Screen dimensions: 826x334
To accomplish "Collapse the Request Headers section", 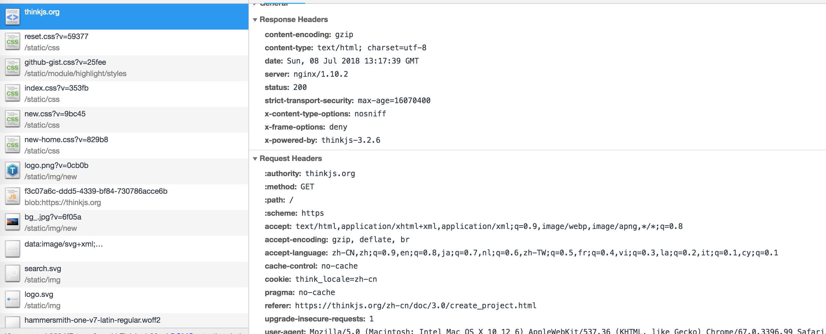I will coord(255,159).
